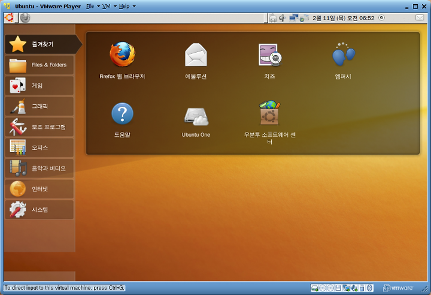Open the System (시스템) category
Image resolution: width=431 pixels, height=295 pixels.
40,210
